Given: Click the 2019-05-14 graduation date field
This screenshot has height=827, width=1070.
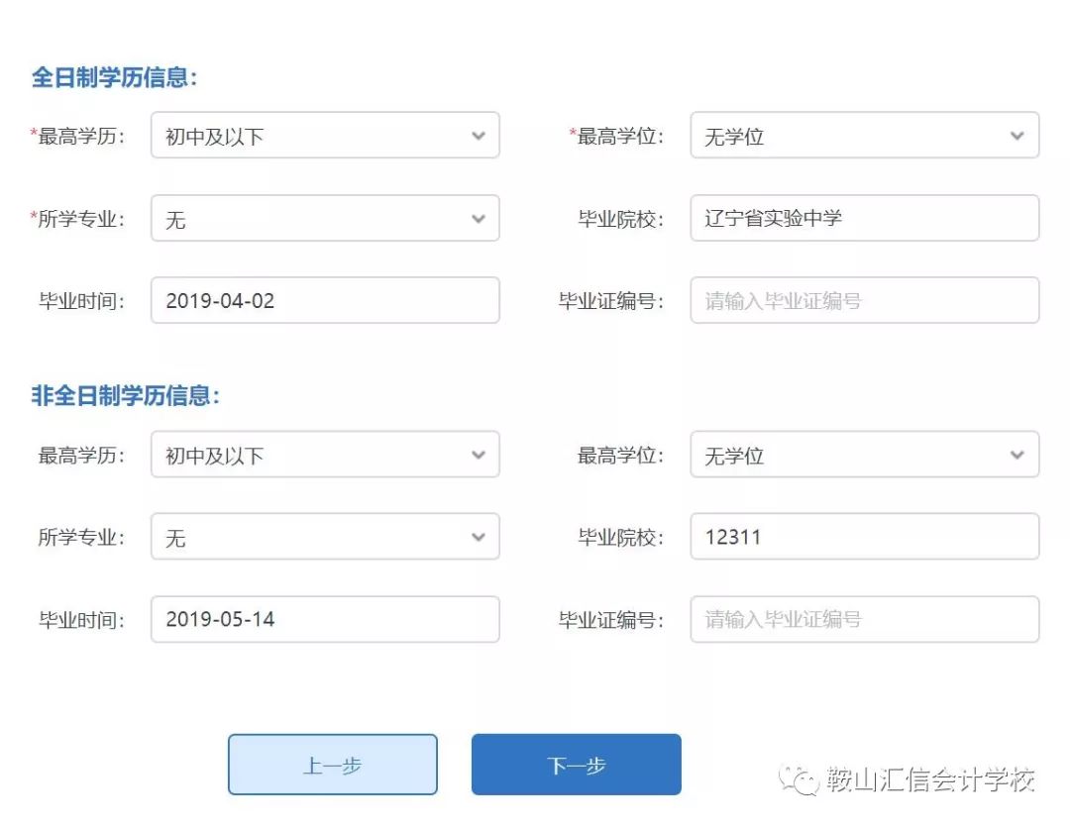Looking at the screenshot, I should [324, 619].
